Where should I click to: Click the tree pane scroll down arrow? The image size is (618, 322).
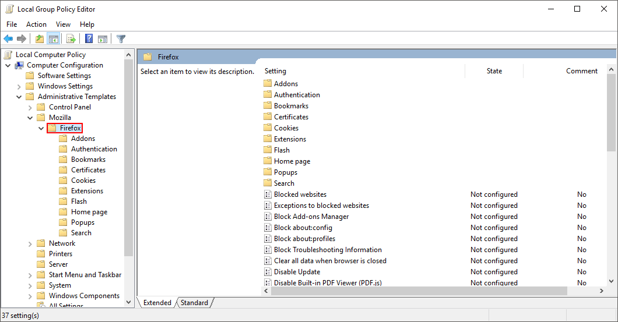coord(128,302)
